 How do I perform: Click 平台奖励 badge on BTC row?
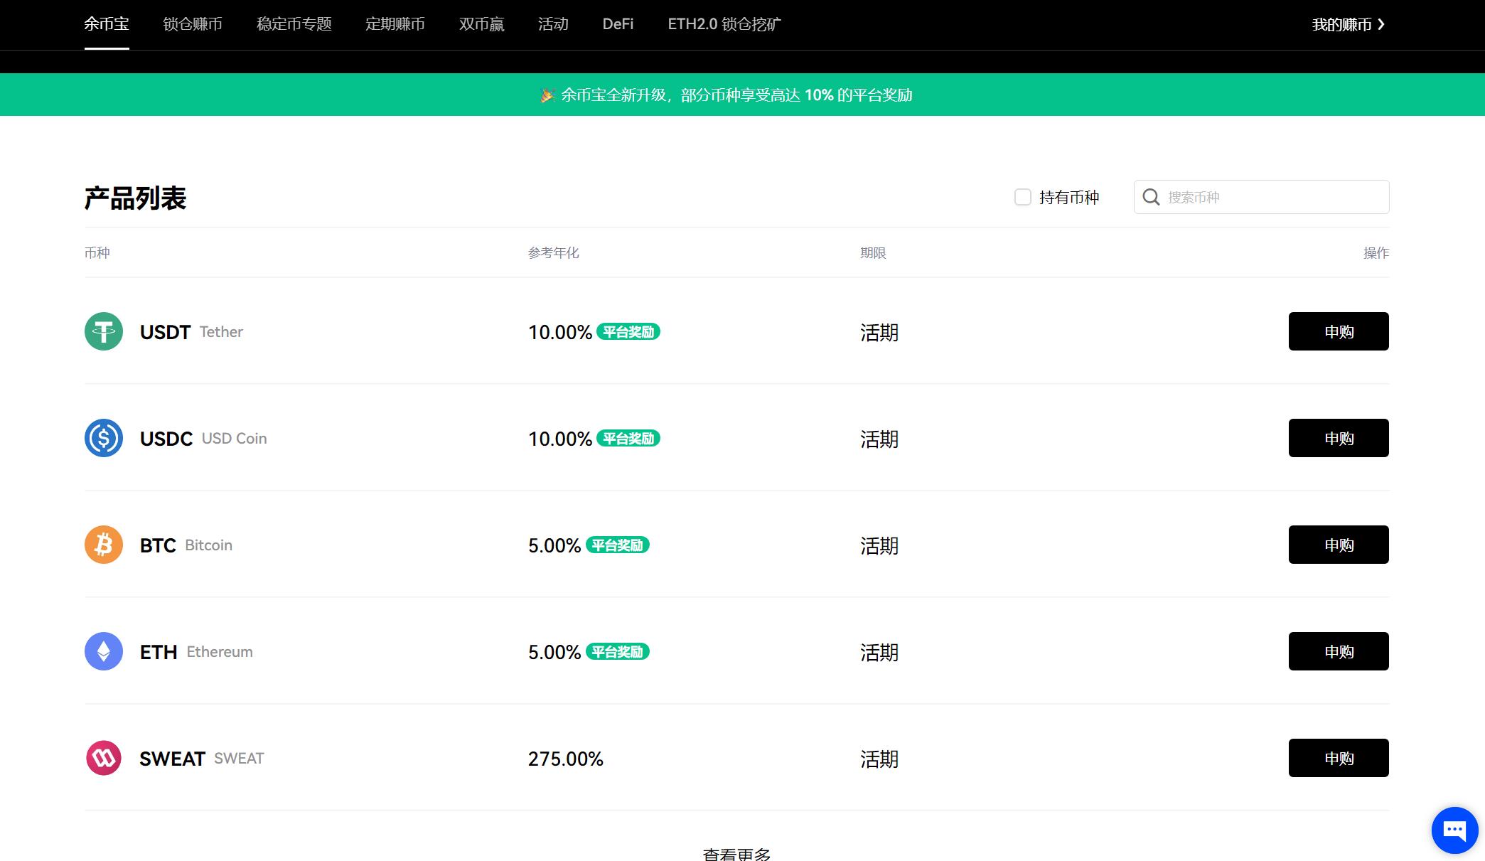point(617,545)
